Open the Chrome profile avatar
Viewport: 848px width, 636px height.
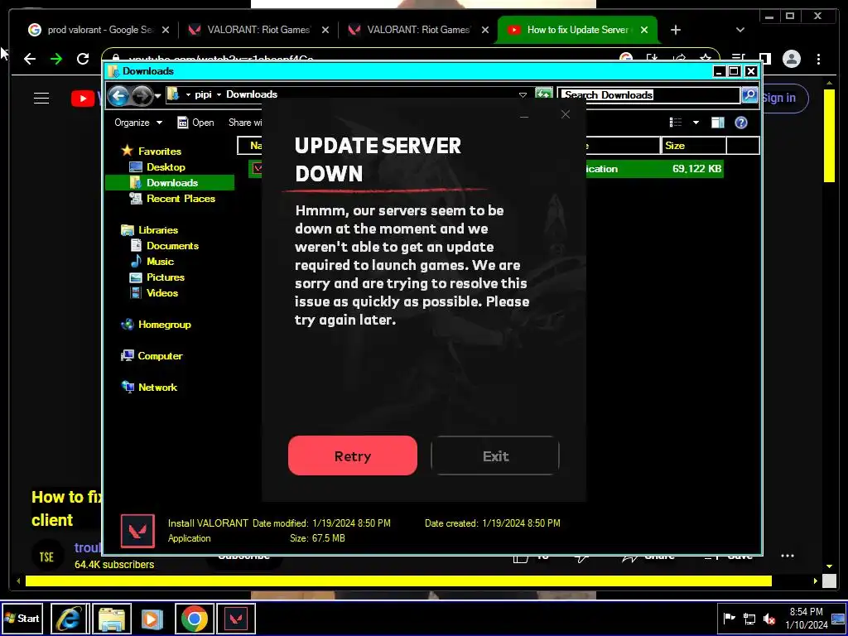(x=791, y=59)
